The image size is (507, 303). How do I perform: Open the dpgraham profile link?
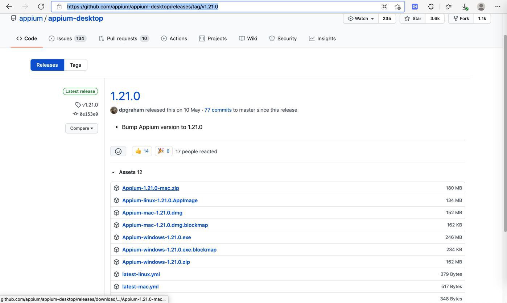[x=131, y=110]
